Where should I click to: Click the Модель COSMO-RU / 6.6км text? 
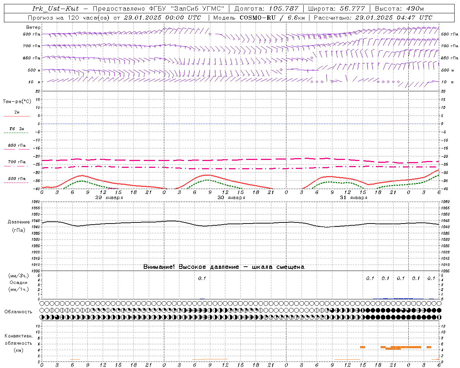point(259,18)
